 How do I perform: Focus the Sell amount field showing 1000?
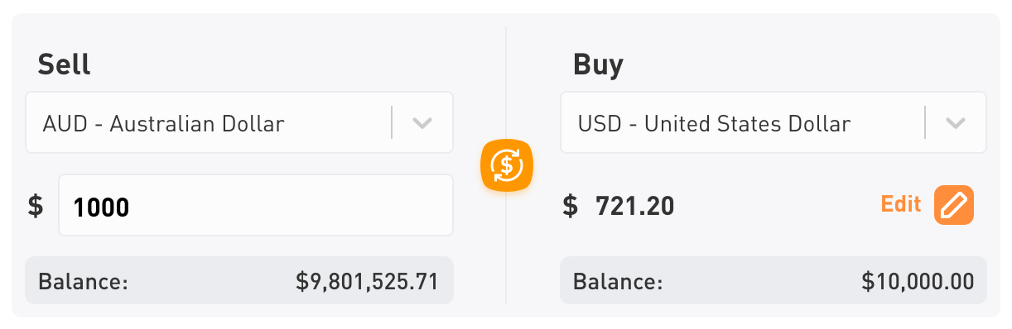pyautogui.click(x=256, y=205)
